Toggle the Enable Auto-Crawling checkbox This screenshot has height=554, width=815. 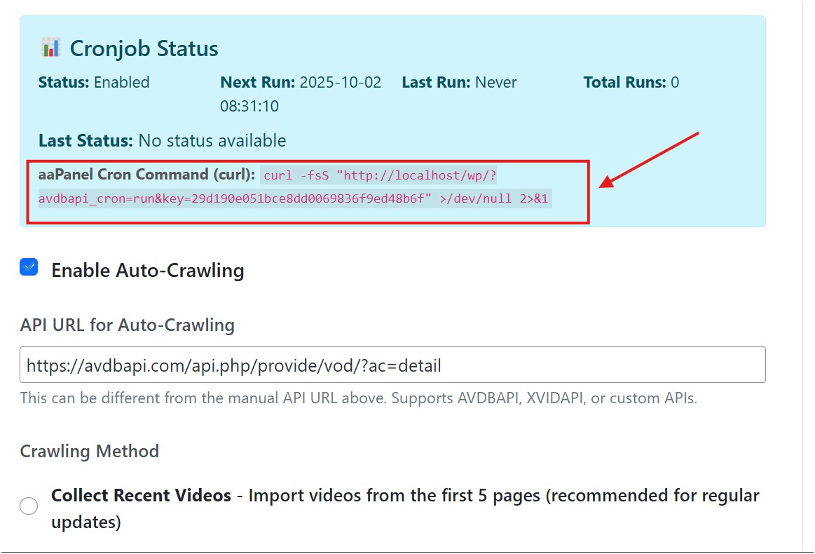pyautogui.click(x=29, y=267)
